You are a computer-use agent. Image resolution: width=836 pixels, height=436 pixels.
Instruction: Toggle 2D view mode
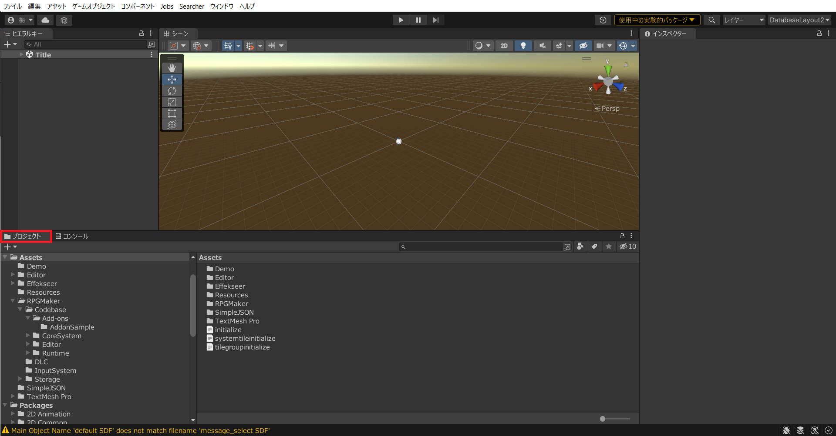504,46
